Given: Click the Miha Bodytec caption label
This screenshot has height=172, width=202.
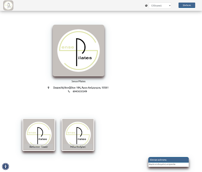Looking at the screenshot, I should point(78,147).
